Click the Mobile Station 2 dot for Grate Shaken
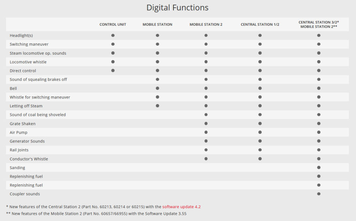 [x=206, y=124]
